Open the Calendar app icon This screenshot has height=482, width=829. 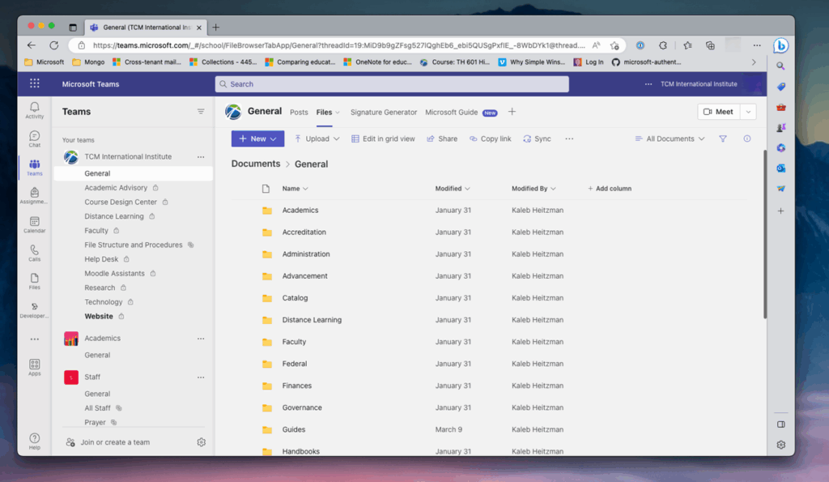pyautogui.click(x=34, y=224)
